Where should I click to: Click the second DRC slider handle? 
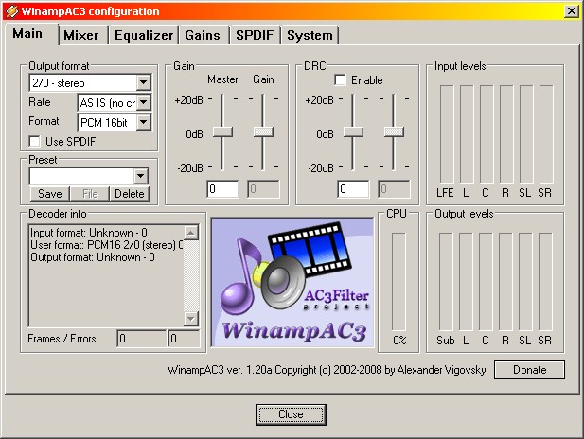click(394, 132)
